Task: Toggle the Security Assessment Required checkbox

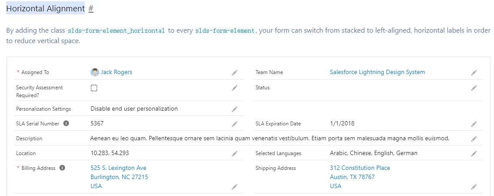Action: pyautogui.click(x=94, y=88)
